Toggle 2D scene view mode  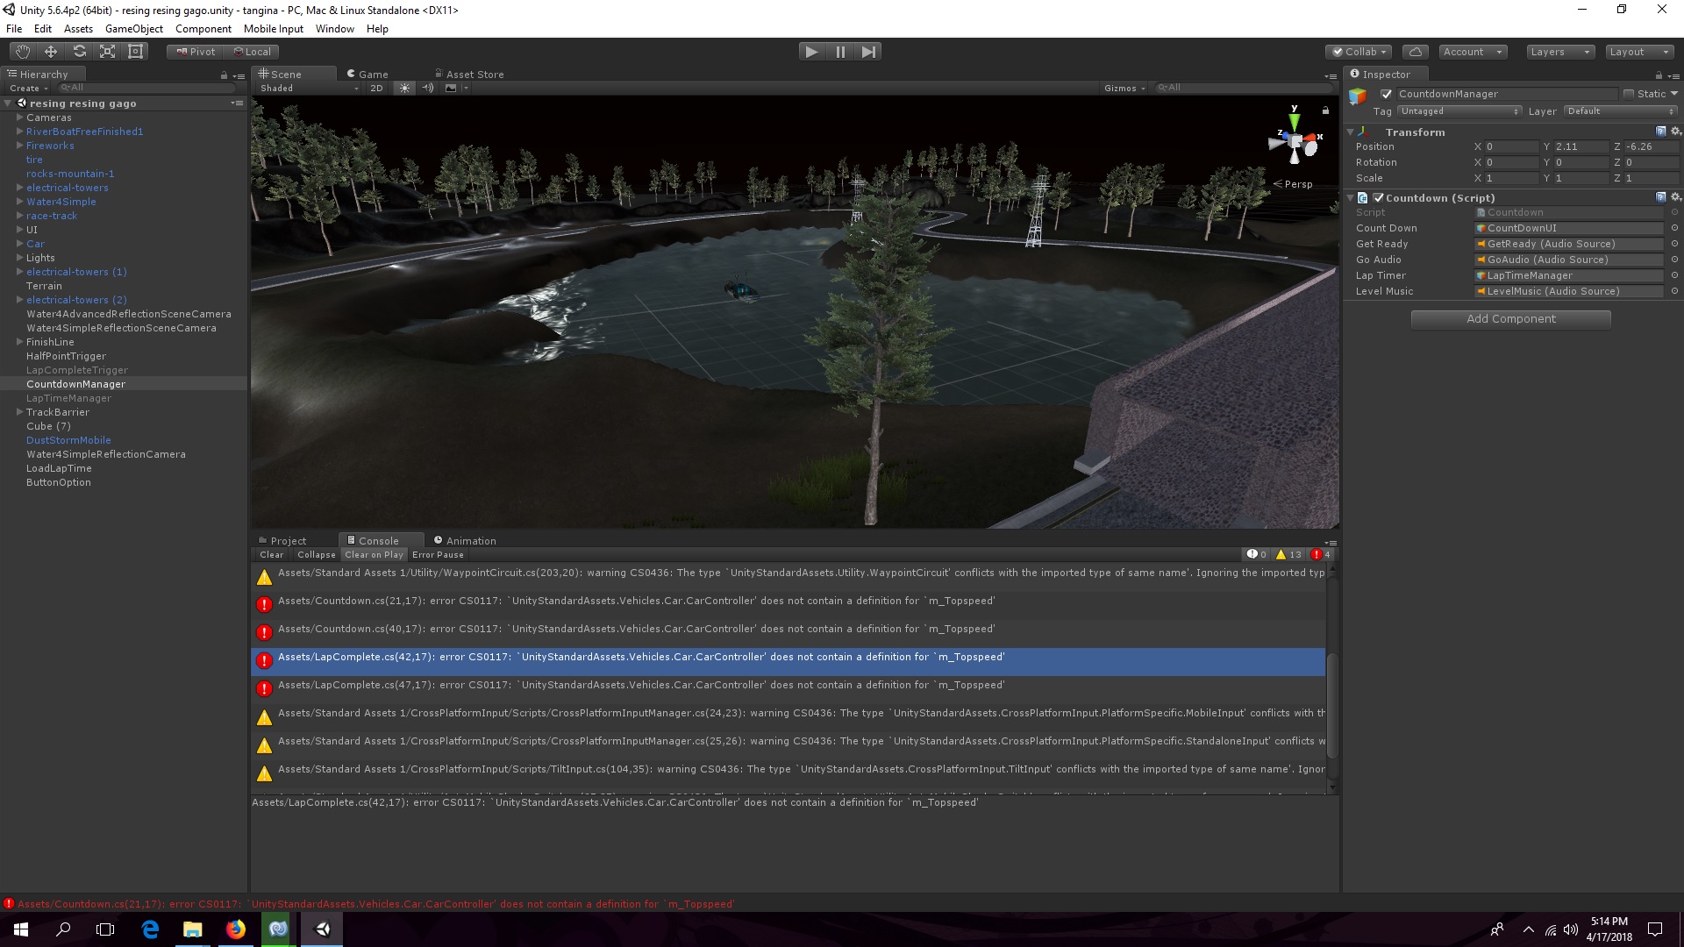click(x=376, y=88)
